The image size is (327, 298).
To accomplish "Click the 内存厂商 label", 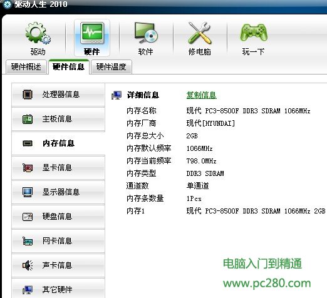I will (x=142, y=123).
